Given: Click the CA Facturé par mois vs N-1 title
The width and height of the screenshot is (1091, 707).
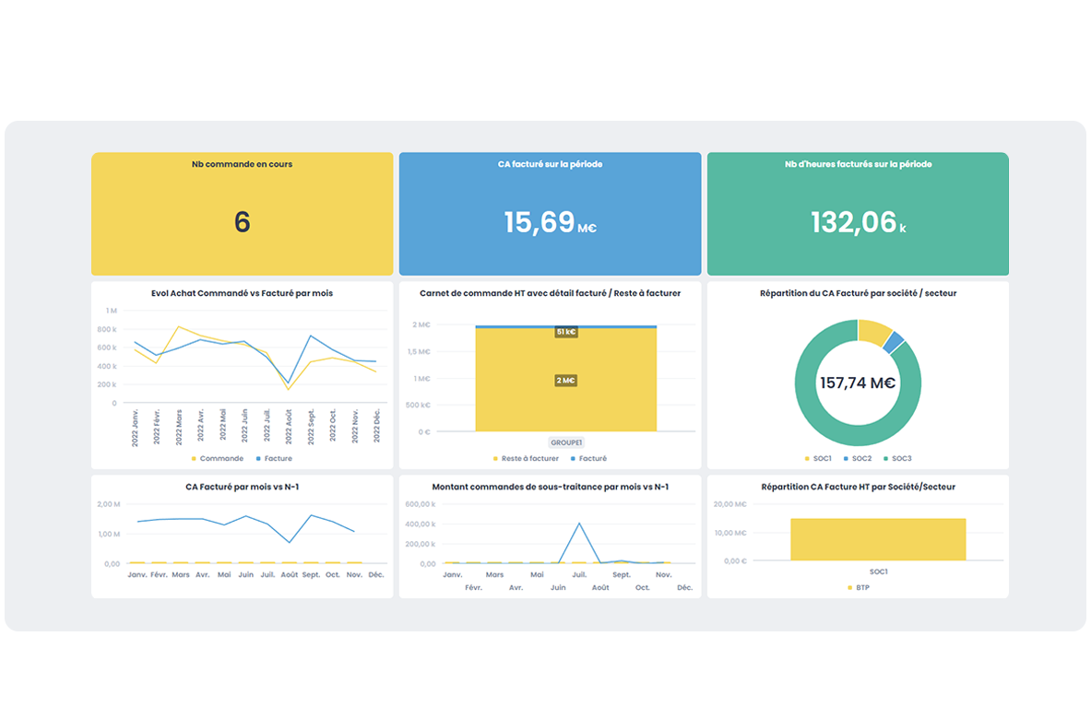Looking at the screenshot, I should [242, 487].
